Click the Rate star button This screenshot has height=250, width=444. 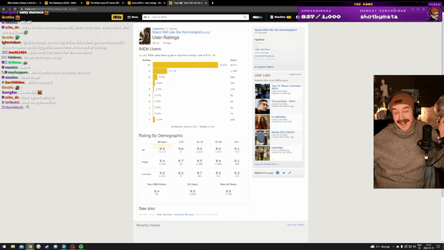coord(167,43)
